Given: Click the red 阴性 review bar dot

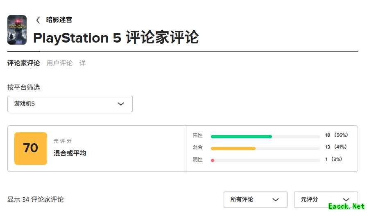Looking at the screenshot, I should [x=213, y=160].
